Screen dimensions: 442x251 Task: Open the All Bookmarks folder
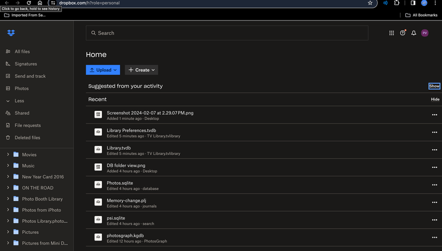[x=422, y=15]
